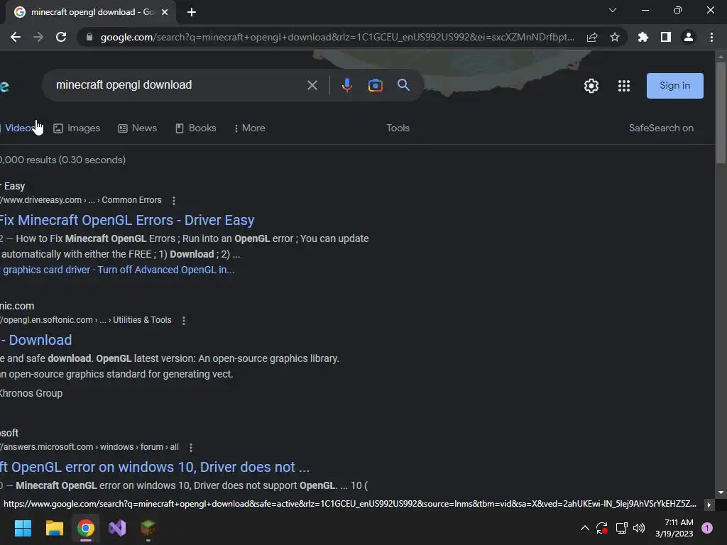Submit search with the magnifier icon
Image resolution: width=727 pixels, height=545 pixels.
(403, 85)
